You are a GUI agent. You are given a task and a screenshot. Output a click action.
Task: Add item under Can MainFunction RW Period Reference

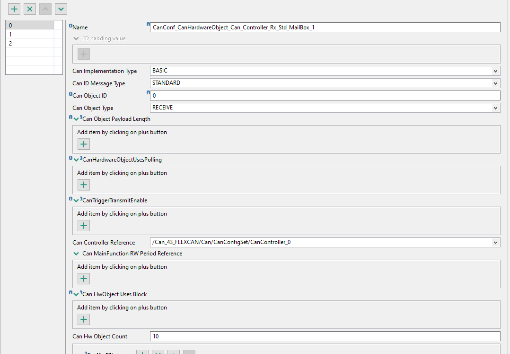point(84,279)
